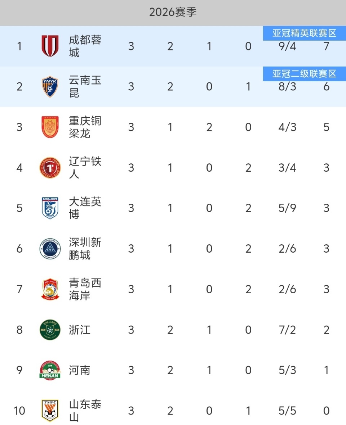The image size is (346, 425).
Task: Open the Chongqing Tongliang Long crest
Action: tap(50, 127)
